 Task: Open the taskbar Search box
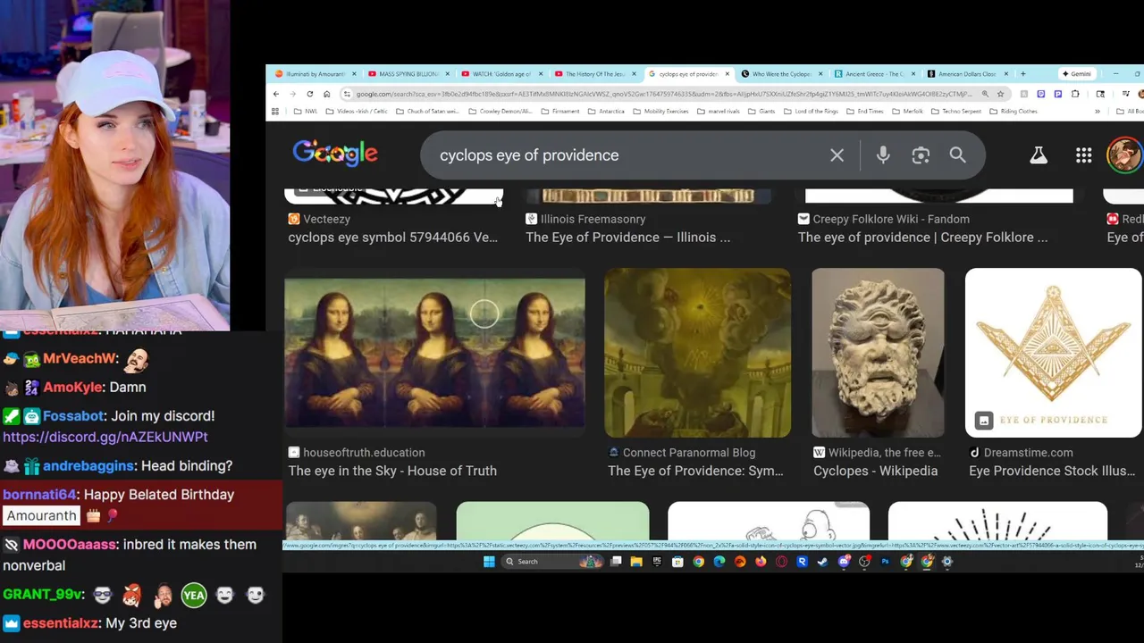point(552,561)
